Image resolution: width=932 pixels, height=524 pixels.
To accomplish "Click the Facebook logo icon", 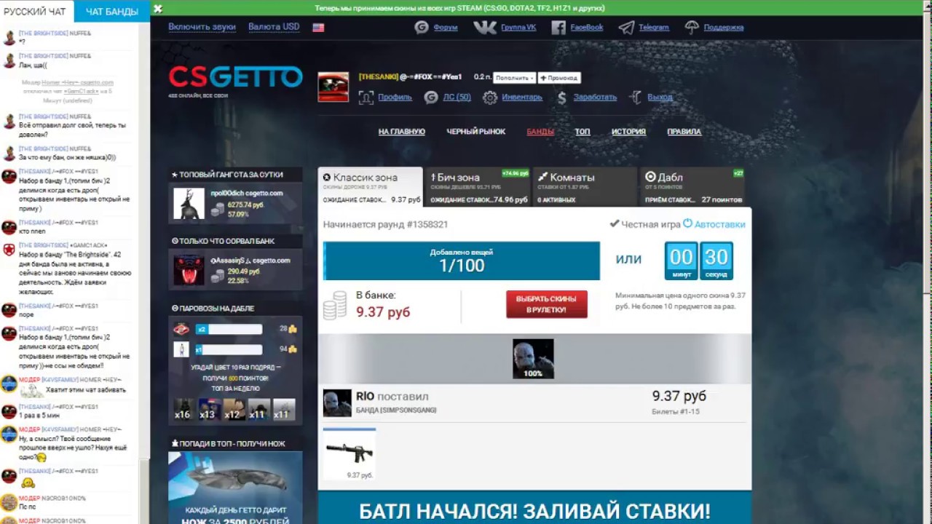I will (x=558, y=28).
